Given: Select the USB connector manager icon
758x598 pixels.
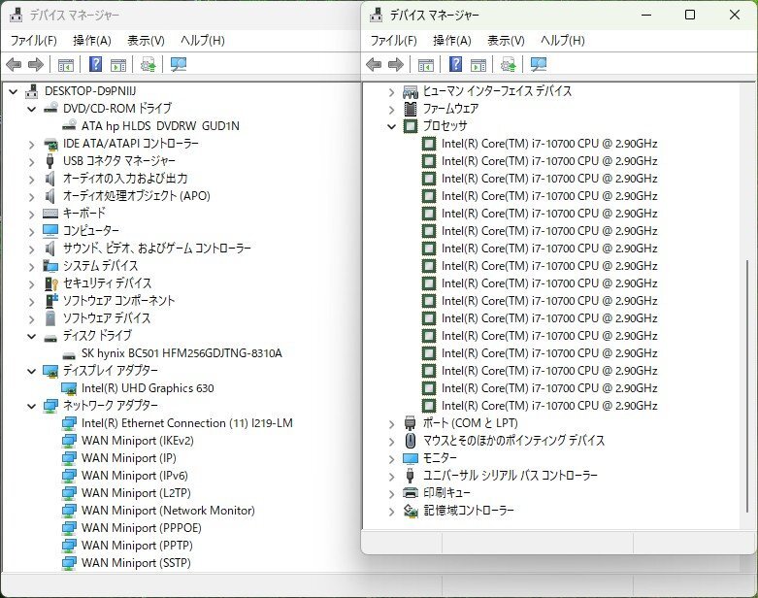Looking at the screenshot, I should click(x=49, y=161).
